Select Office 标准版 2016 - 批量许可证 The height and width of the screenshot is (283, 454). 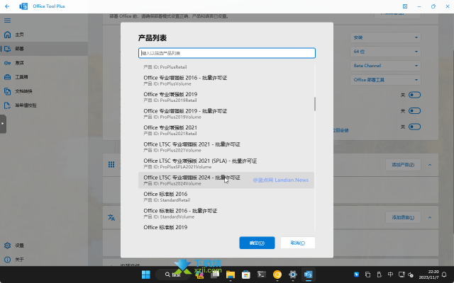[226, 214]
